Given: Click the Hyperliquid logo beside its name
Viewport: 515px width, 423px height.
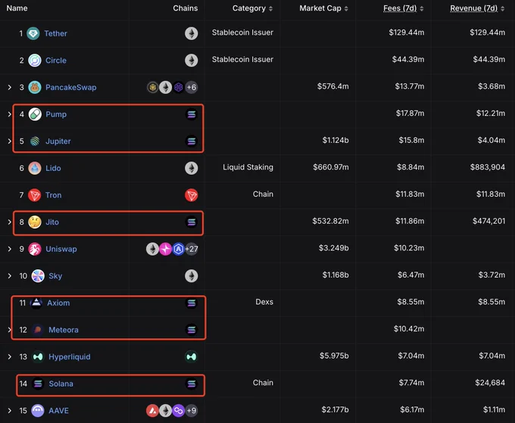Looking at the screenshot, I should (x=38, y=356).
